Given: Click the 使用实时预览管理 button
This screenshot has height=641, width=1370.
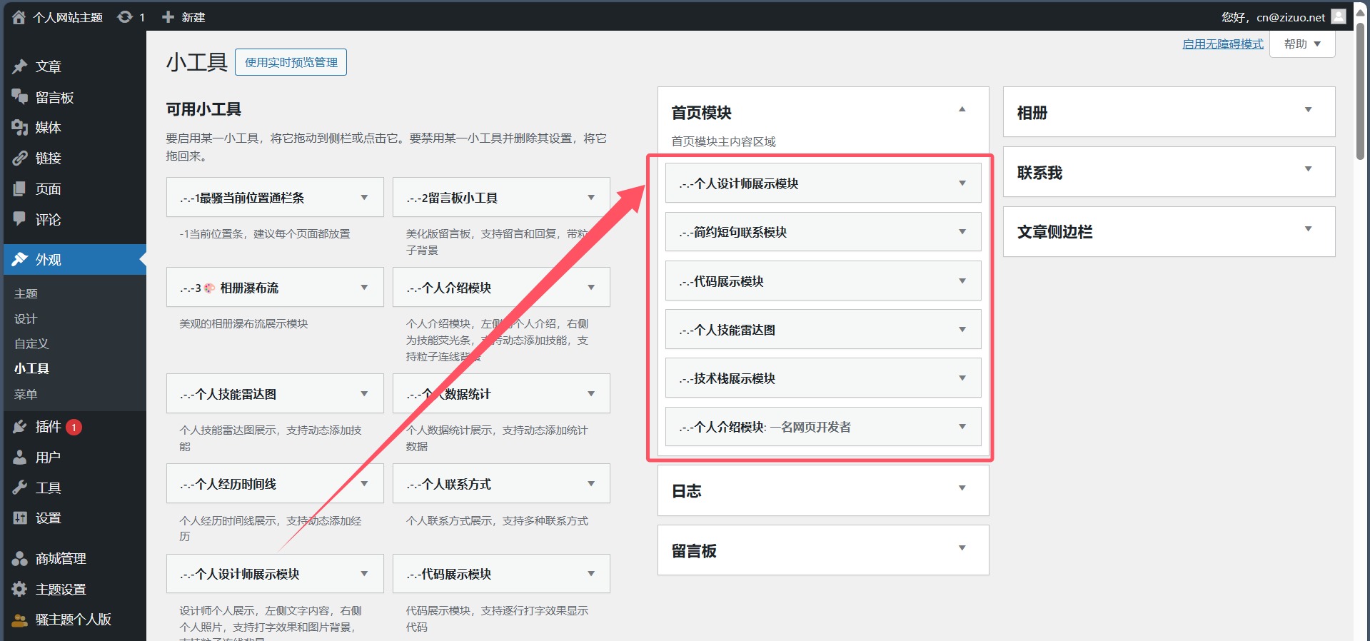Looking at the screenshot, I should (x=291, y=63).
